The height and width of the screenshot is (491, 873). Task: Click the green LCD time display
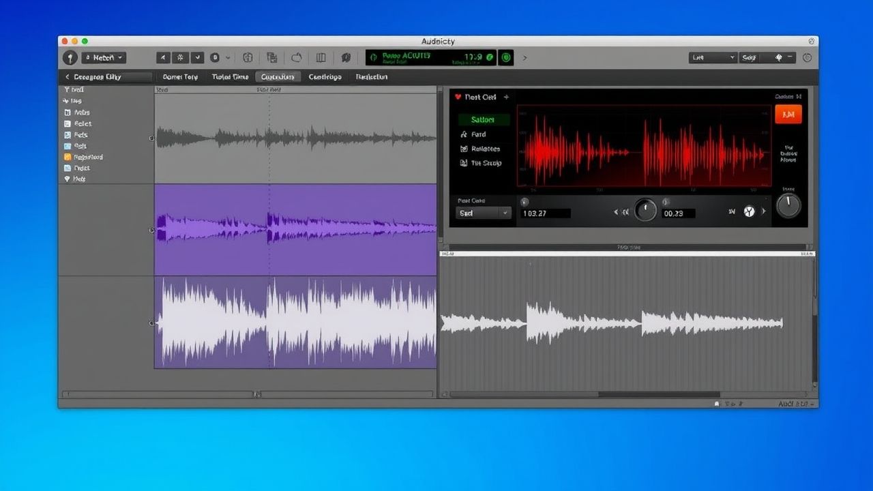(430, 57)
